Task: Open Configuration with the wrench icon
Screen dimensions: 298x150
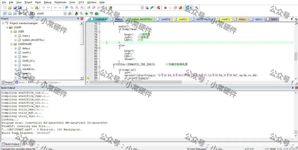Action: tap(196, 8)
